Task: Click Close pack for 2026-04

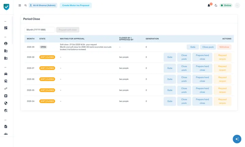Action: (184, 101)
